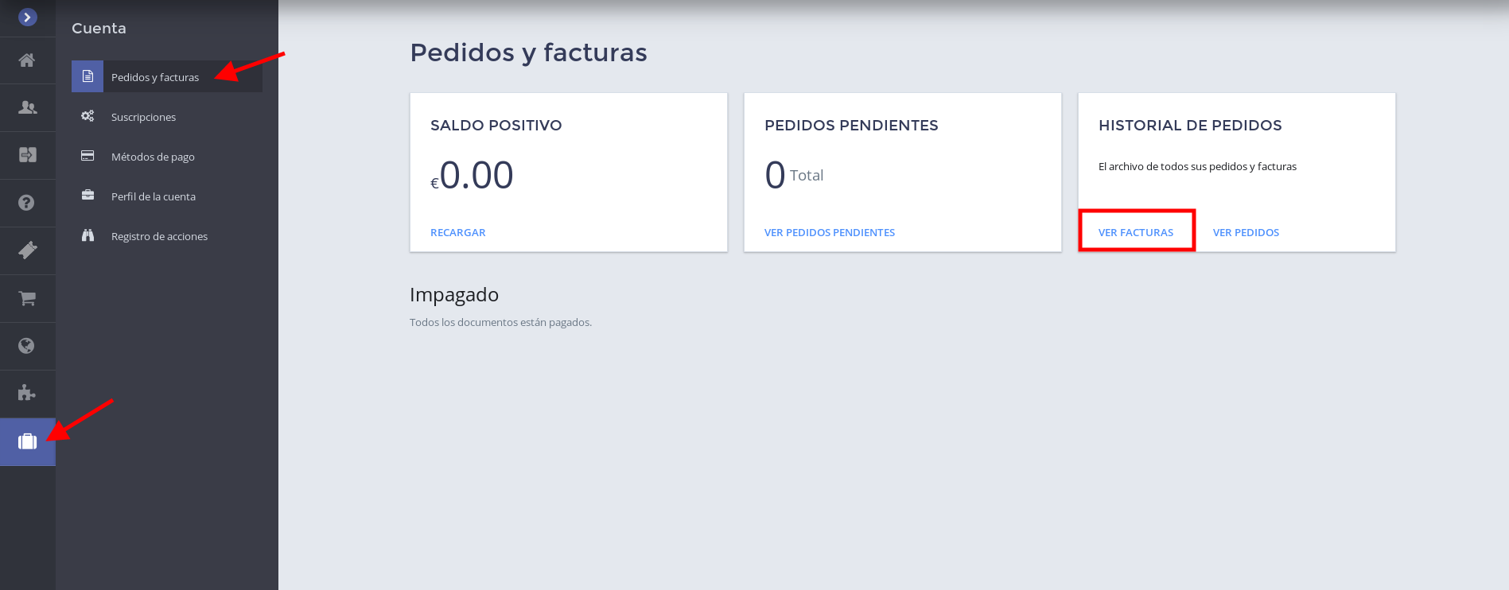Click the RECARGAR link
The image size is (1509, 590).
457,232
